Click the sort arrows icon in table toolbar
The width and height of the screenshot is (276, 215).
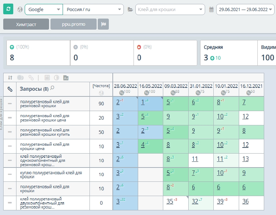[10, 77]
